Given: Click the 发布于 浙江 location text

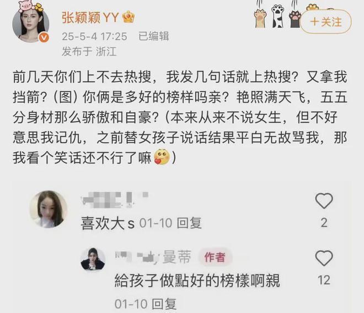Looking at the screenshot, I should [x=89, y=51].
